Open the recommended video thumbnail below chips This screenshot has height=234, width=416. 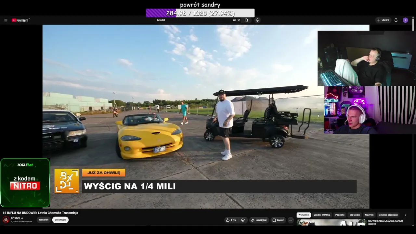coord(331,222)
